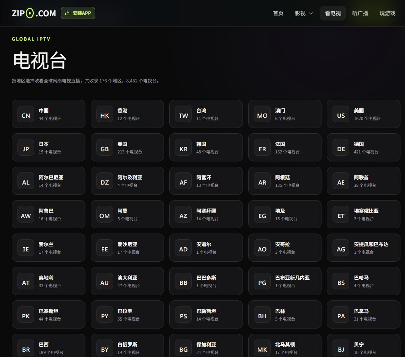Open 巴布亚新几内亚 channel card
405x357 pixels.
click(285, 281)
